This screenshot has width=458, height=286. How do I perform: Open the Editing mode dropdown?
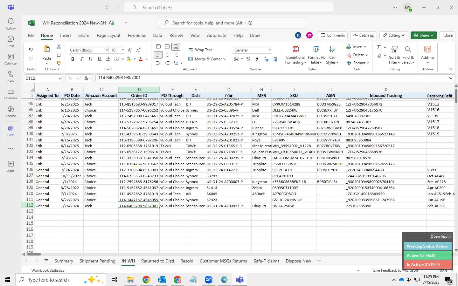click(394, 35)
